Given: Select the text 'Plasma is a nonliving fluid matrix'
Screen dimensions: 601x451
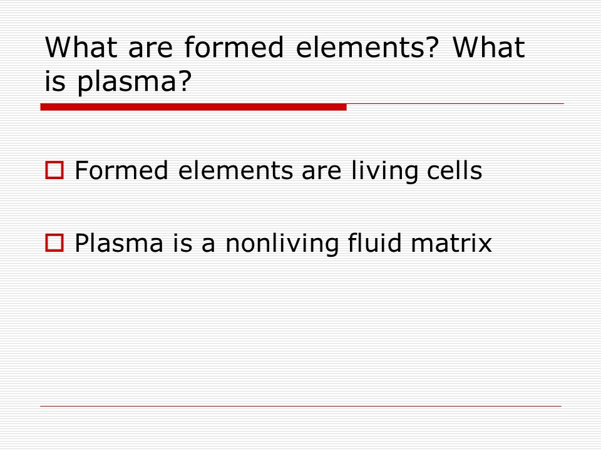Looking at the screenshot, I should pyautogui.click(x=283, y=243).
